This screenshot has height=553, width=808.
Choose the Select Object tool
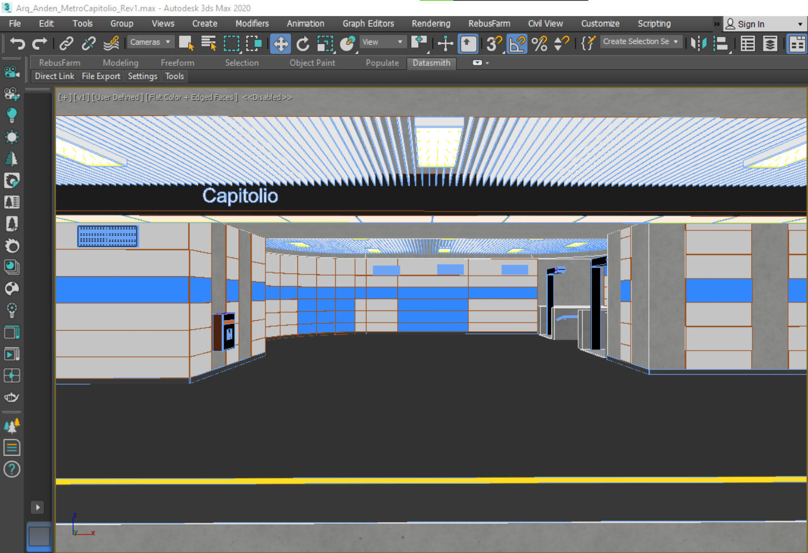[x=186, y=43]
